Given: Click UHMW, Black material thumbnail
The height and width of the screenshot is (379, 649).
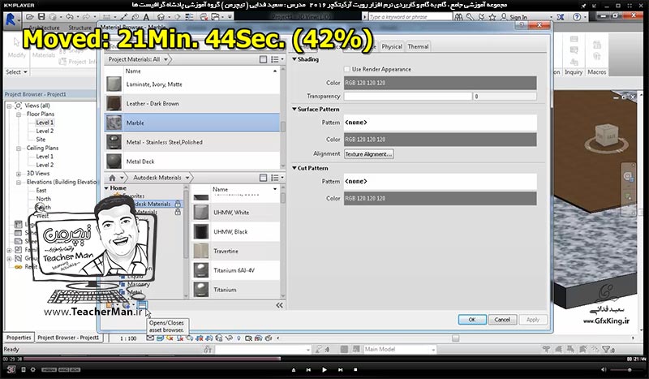Looking at the screenshot, I should (x=201, y=231).
